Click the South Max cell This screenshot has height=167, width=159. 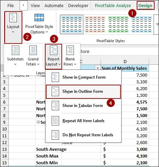coord(48,156)
